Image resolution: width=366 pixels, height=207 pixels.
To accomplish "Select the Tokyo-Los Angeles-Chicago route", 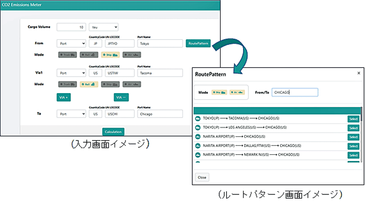I will pyautogui.click(x=353, y=128).
